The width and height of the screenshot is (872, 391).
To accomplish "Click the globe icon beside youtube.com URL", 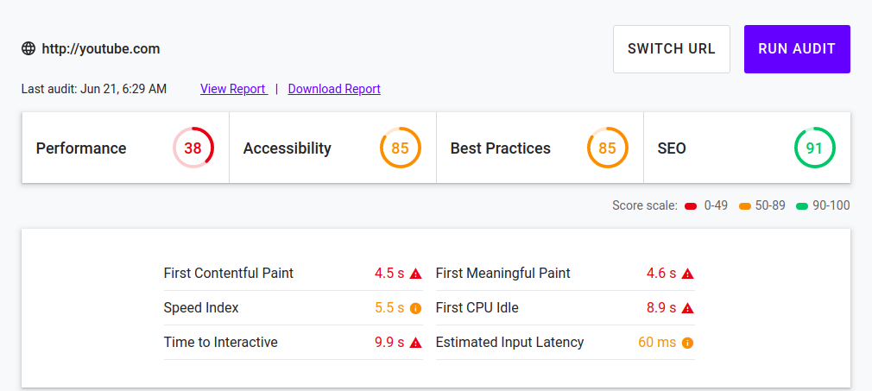I will pyautogui.click(x=28, y=48).
